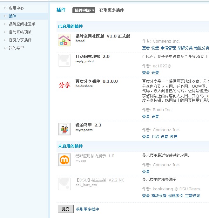The height and width of the screenshot is (218, 209).
Task: Click description 显示楼主最近安装过的应用。
Action: click(166, 155)
